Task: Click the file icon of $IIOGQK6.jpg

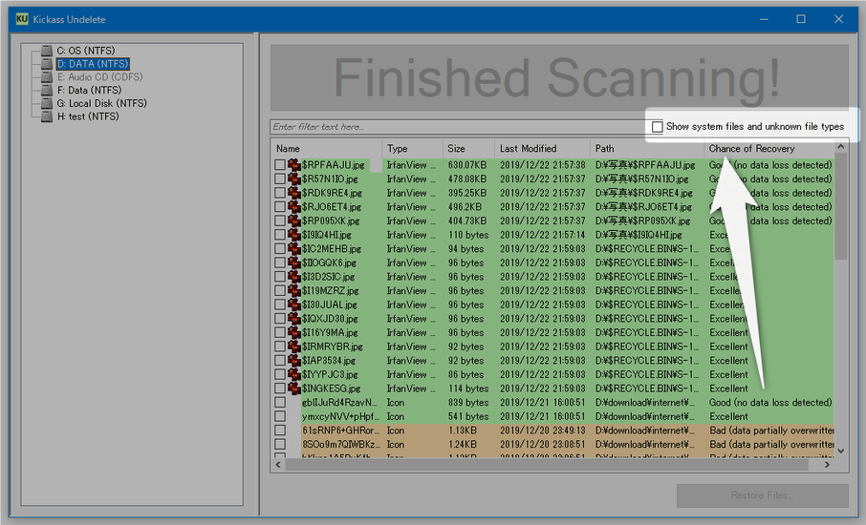Action: tap(294, 262)
